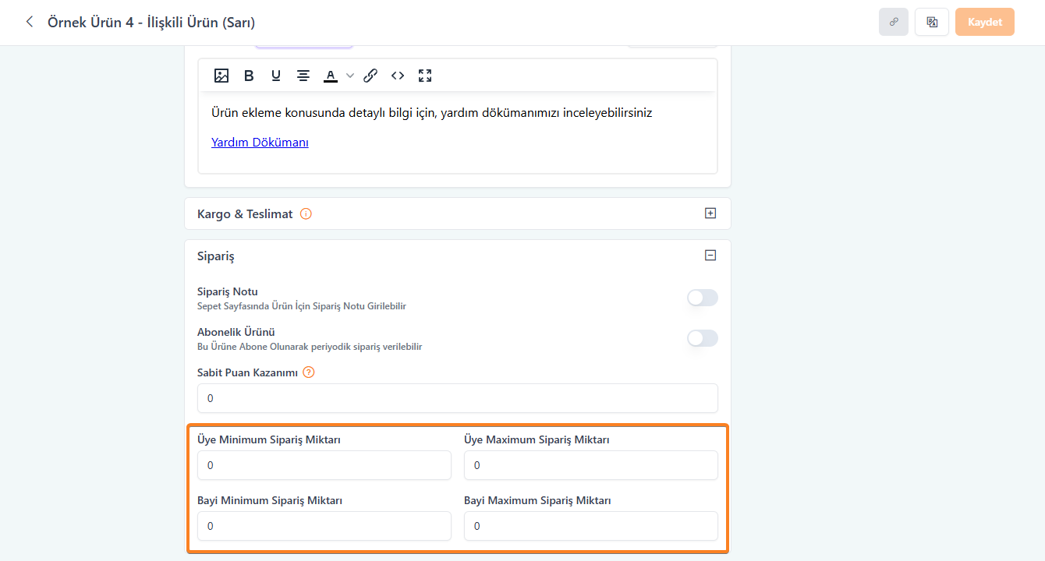This screenshot has height=561, width=1045.
Task: Toggle bold formatting in the editor
Action: tap(249, 76)
